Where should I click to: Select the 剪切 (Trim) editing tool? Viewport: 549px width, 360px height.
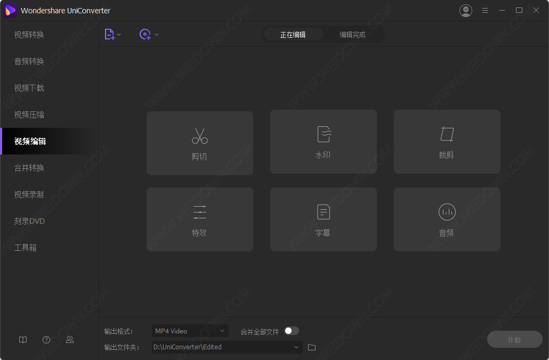click(x=199, y=143)
